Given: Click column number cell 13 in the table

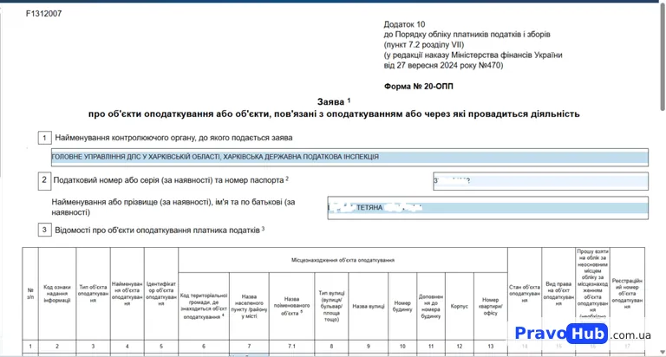Looking at the screenshot, I should [x=491, y=346].
